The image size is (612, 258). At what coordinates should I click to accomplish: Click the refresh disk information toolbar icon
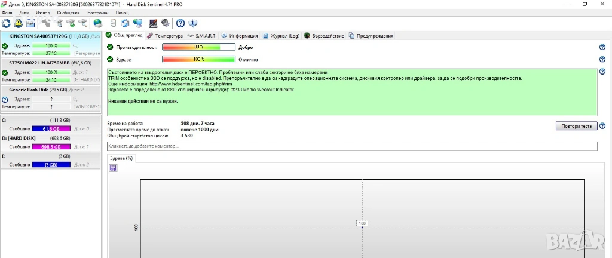[7, 23]
